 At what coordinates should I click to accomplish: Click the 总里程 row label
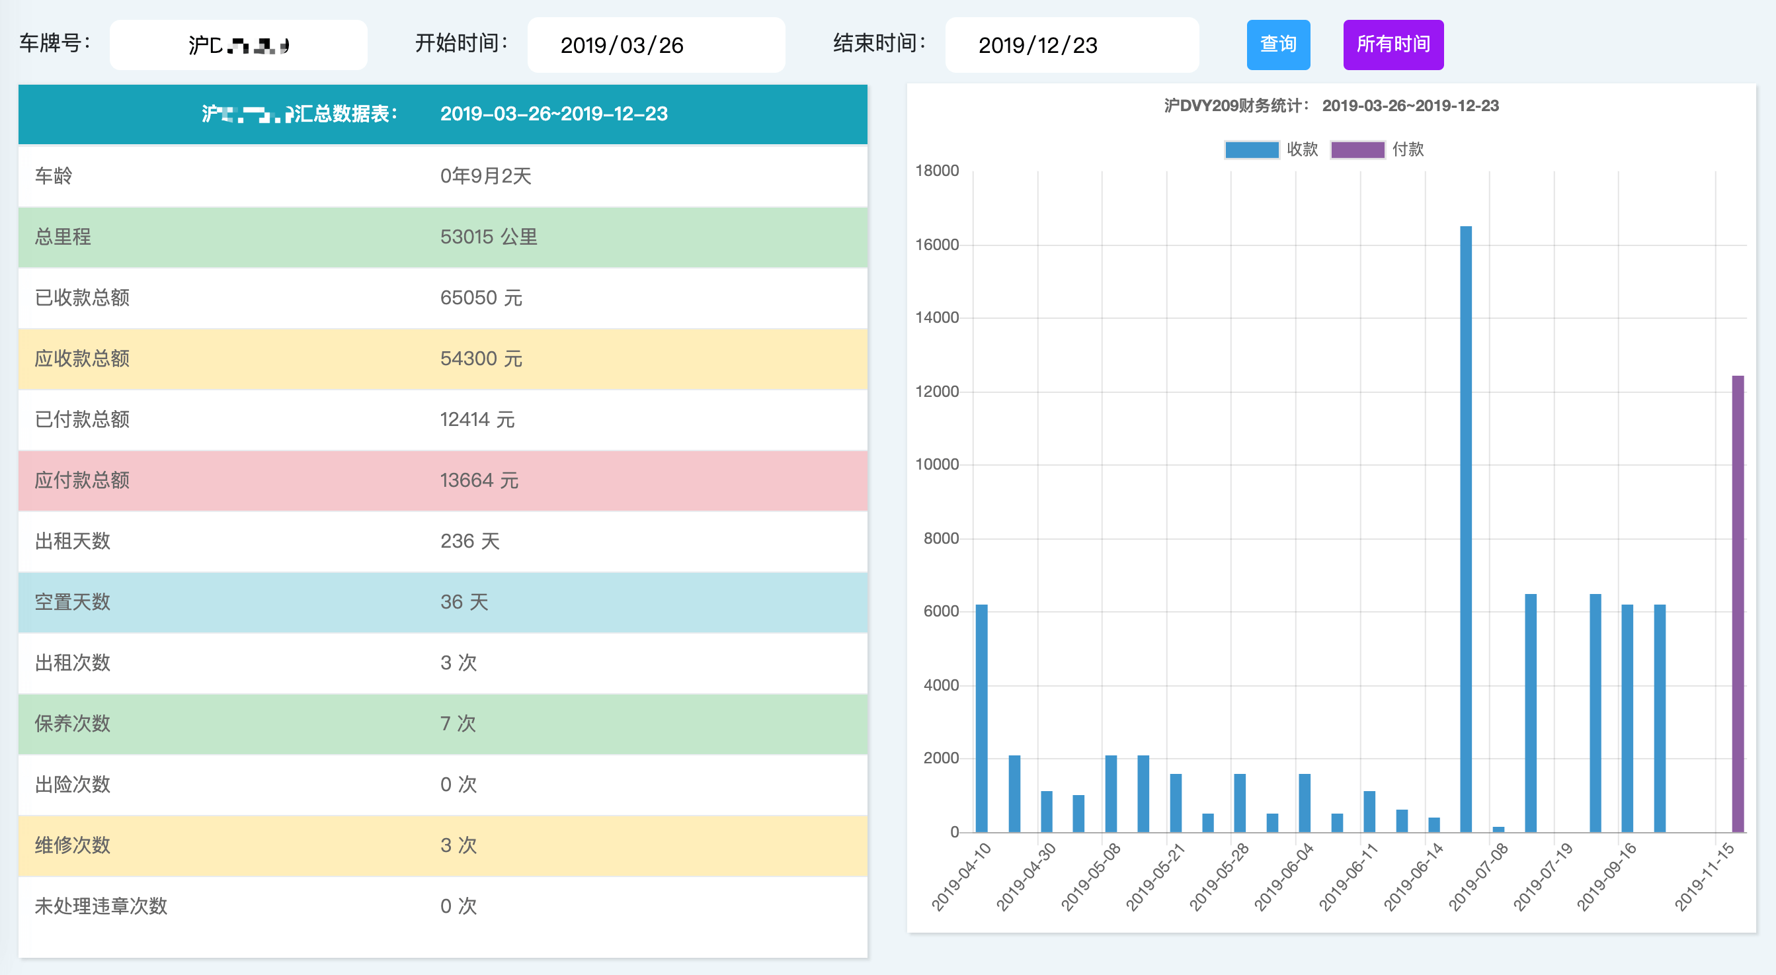tap(63, 237)
